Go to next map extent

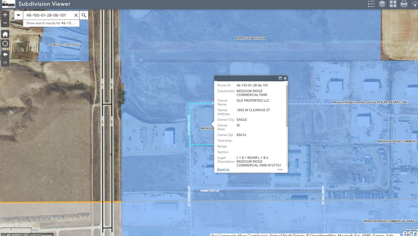tap(5, 62)
